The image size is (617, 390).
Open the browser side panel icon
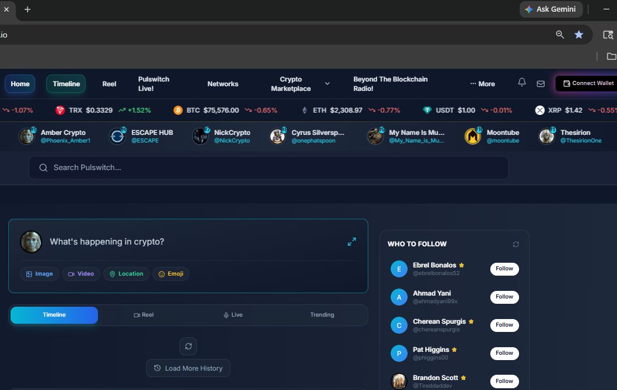pos(608,35)
